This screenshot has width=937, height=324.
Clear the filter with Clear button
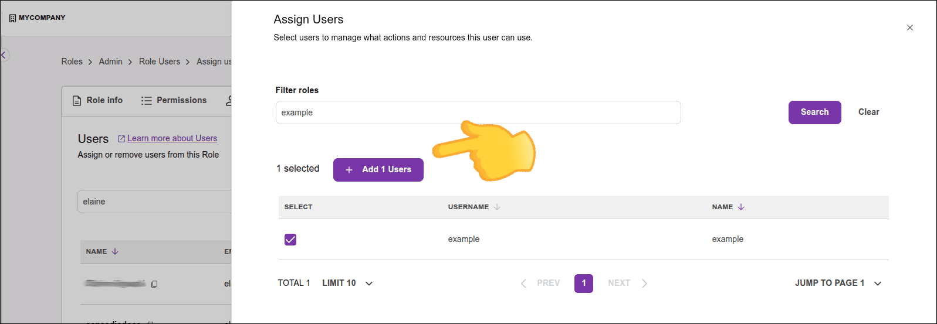click(868, 112)
